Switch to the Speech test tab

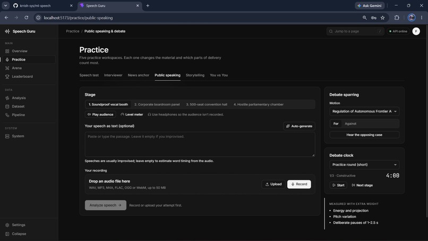click(x=89, y=75)
